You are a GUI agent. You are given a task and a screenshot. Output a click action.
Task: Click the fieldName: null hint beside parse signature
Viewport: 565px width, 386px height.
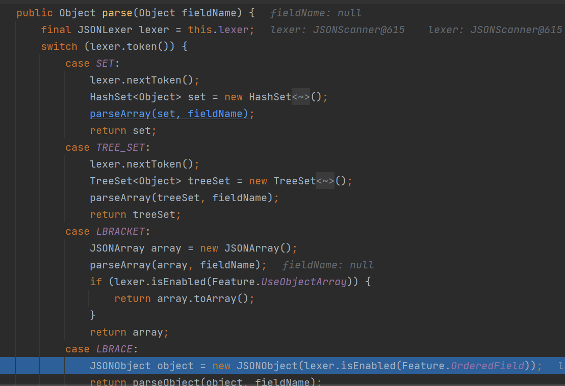tap(316, 13)
